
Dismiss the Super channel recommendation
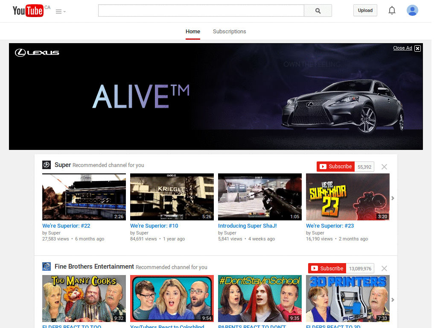tap(384, 167)
